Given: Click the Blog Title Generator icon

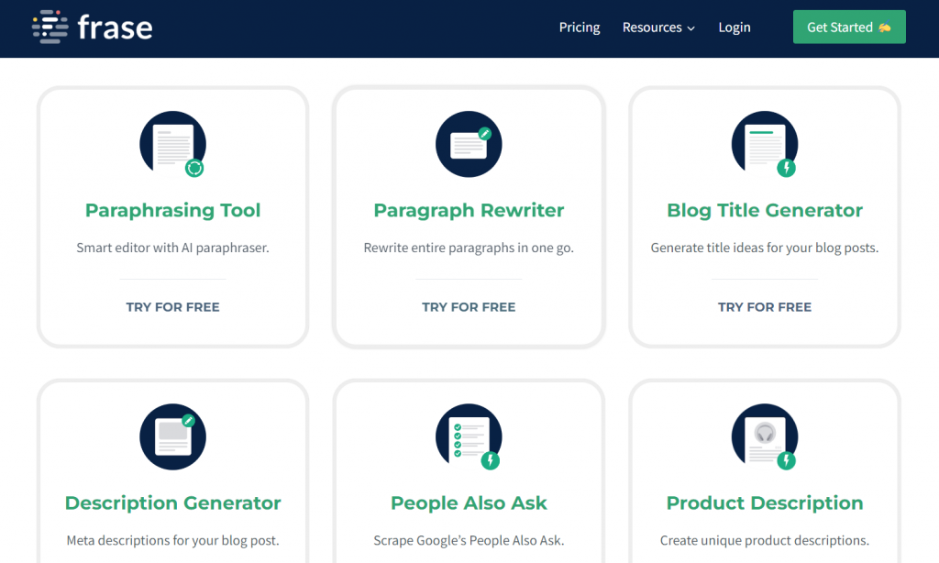Looking at the screenshot, I should point(765,145).
